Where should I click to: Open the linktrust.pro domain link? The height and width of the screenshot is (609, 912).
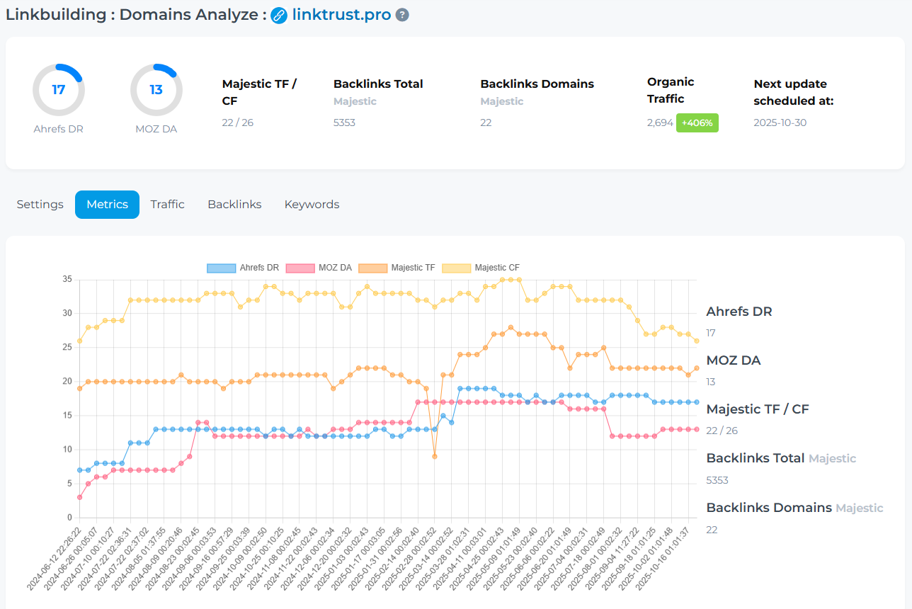[x=341, y=15]
